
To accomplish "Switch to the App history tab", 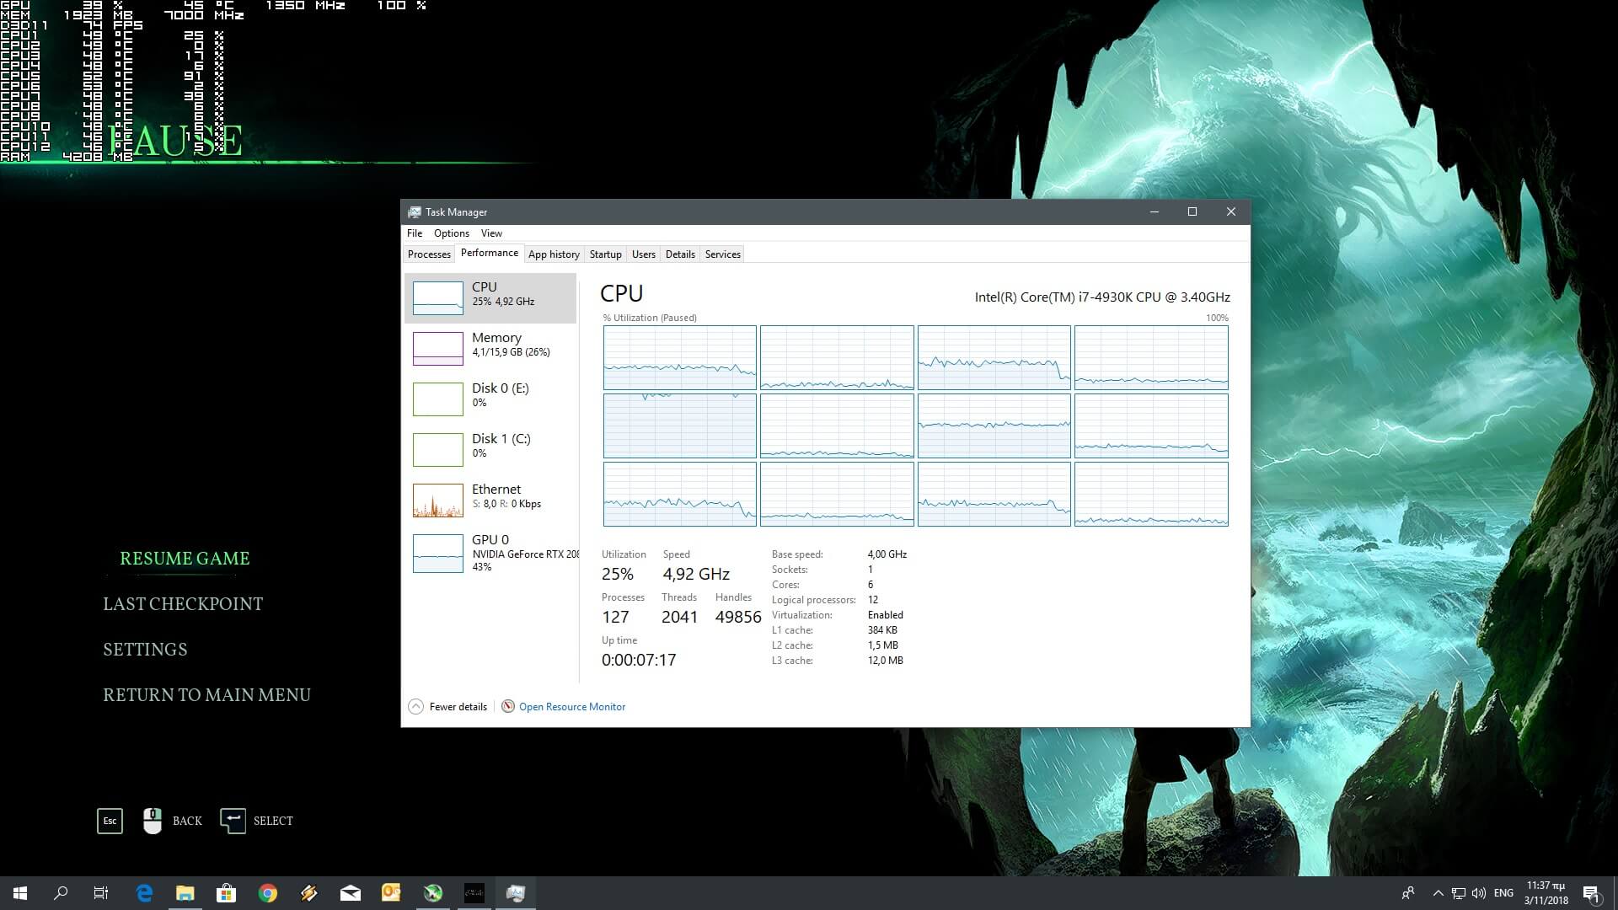I will [554, 254].
